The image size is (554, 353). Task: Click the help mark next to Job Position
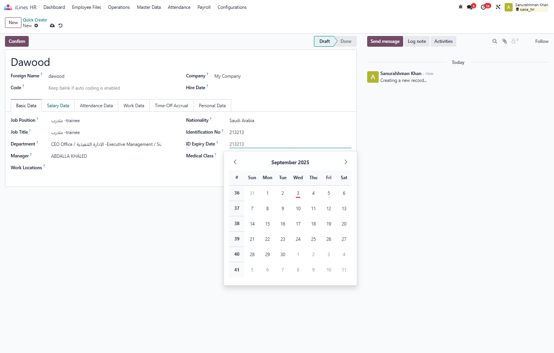coord(37,119)
